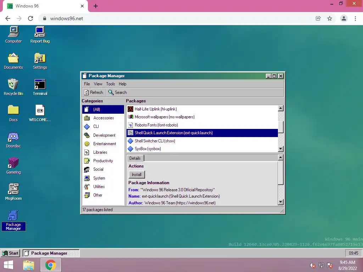Image resolution: width=363 pixels, height=272 pixels.
Task: Click the Chrome taskbar icon
Action: click(x=50, y=265)
